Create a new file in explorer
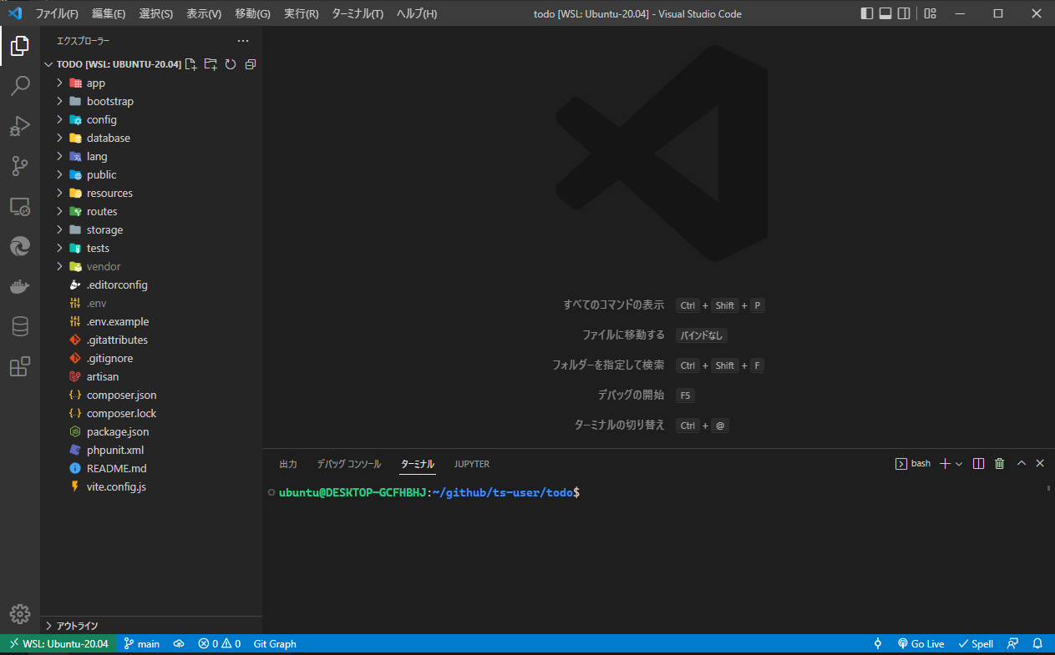The image size is (1055, 655). [x=190, y=64]
